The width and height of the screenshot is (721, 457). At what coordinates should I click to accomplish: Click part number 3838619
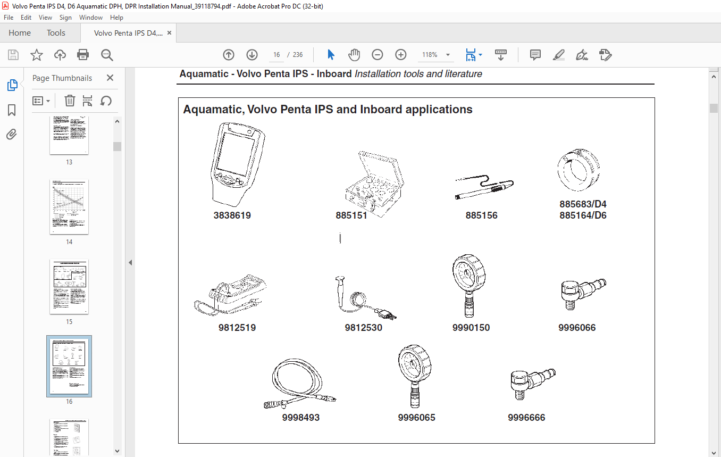[x=232, y=215]
